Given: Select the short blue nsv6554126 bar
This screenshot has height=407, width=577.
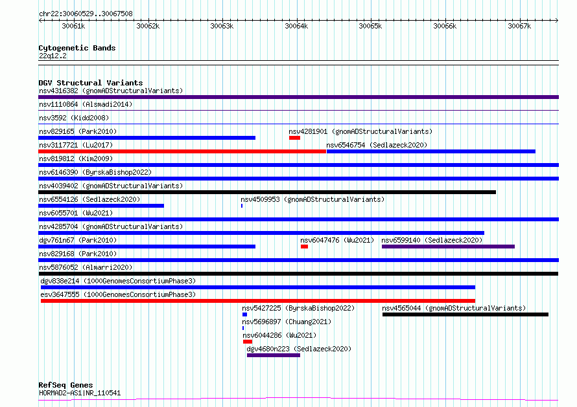Looking at the screenshot, I should [x=101, y=206].
